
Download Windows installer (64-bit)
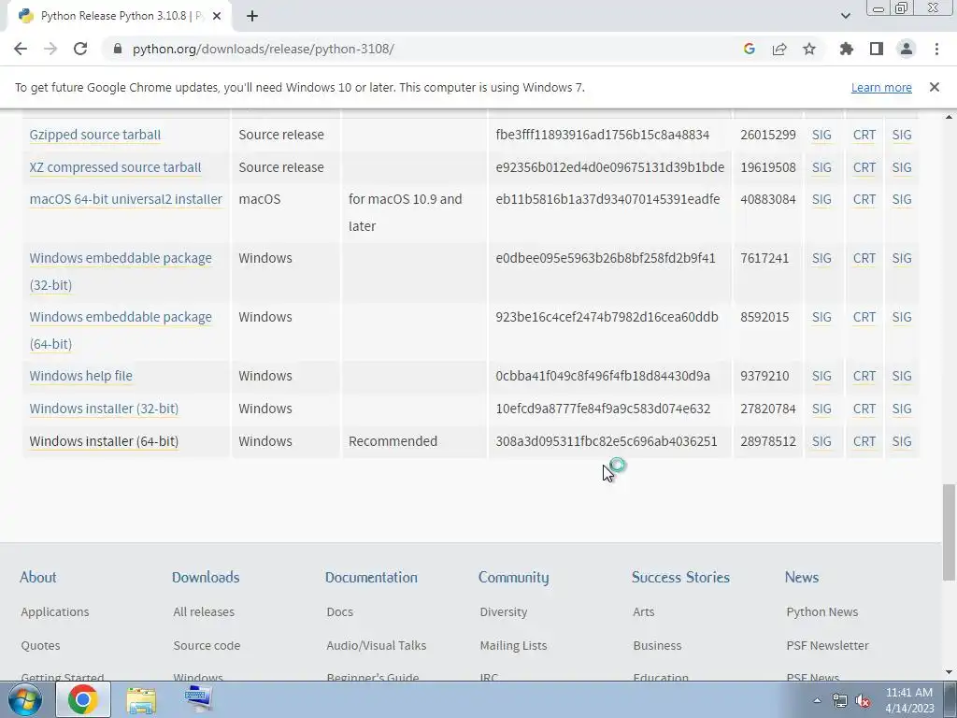[x=104, y=441]
